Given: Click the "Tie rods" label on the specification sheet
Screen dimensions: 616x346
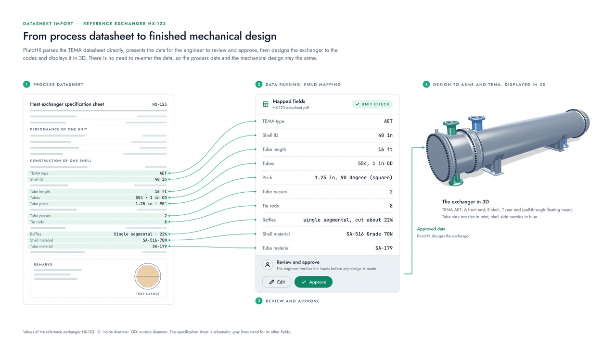Looking at the screenshot, I should pos(37,222).
